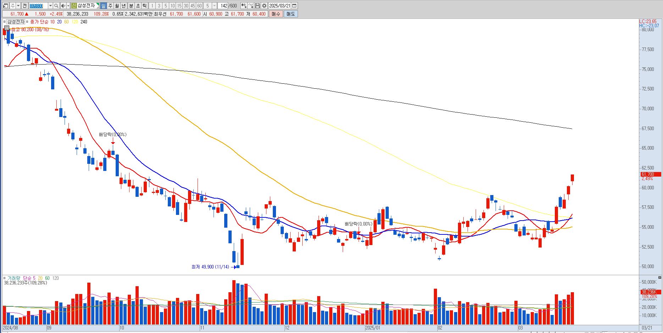This screenshot has height=333, width=663.
Task: Select the 15 interval button
Action: [179, 6]
